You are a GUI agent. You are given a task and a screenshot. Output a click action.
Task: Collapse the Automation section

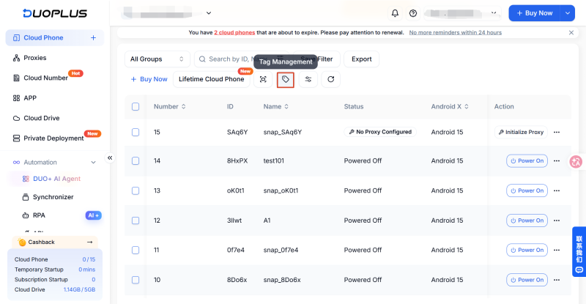click(94, 163)
